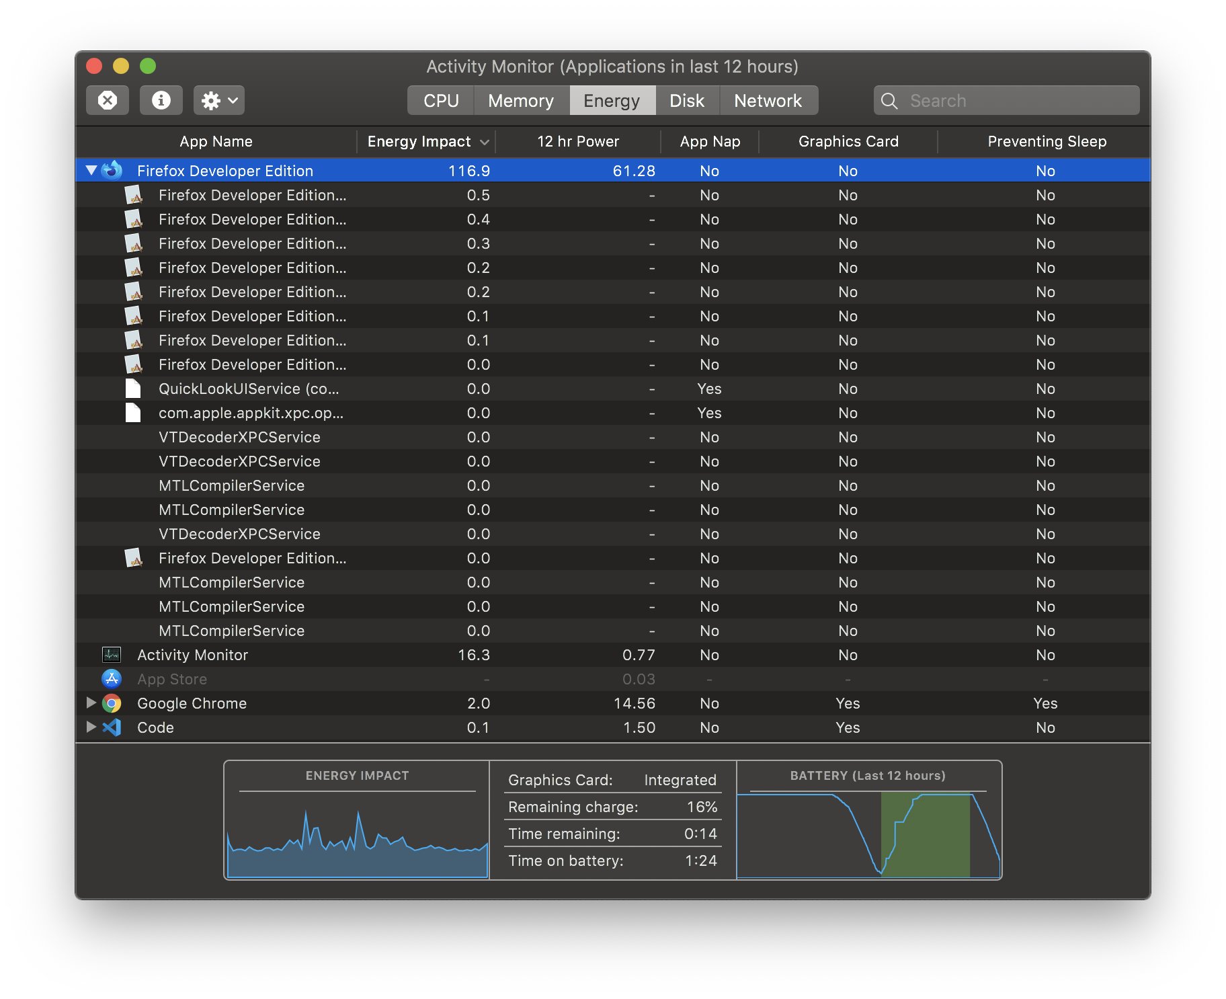Click the green zoom window button
Viewport: 1226px width, 999px height.
tap(148, 66)
